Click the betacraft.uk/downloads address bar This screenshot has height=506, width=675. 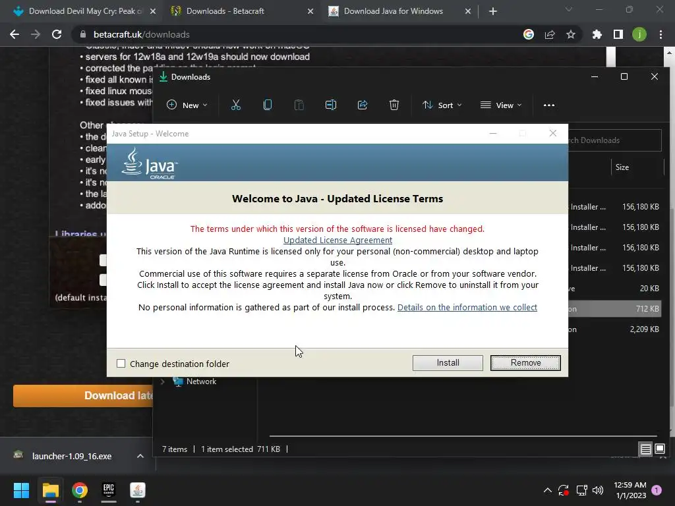pyautogui.click(x=297, y=34)
